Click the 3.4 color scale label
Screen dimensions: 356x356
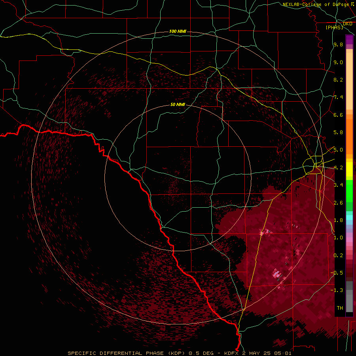click(x=338, y=185)
